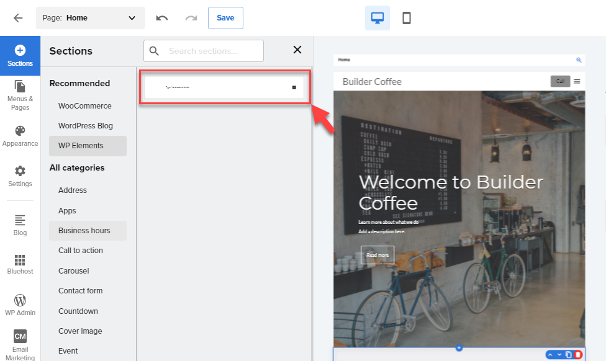The width and height of the screenshot is (606, 361).
Task: Undo the last change
Action: pyautogui.click(x=162, y=18)
